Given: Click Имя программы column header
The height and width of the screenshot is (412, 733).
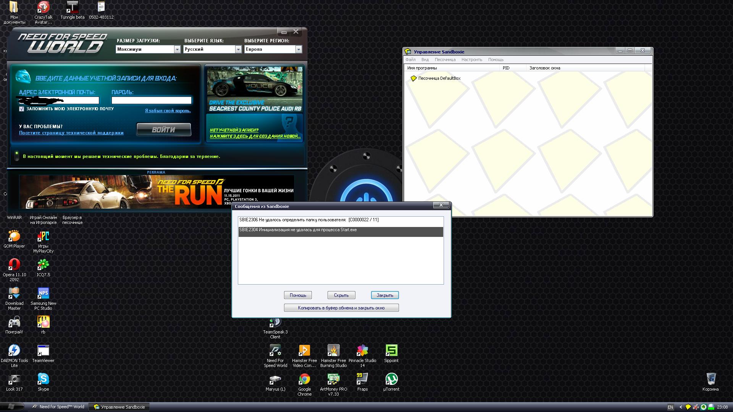Looking at the screenshot, I should tap(452, 68).
